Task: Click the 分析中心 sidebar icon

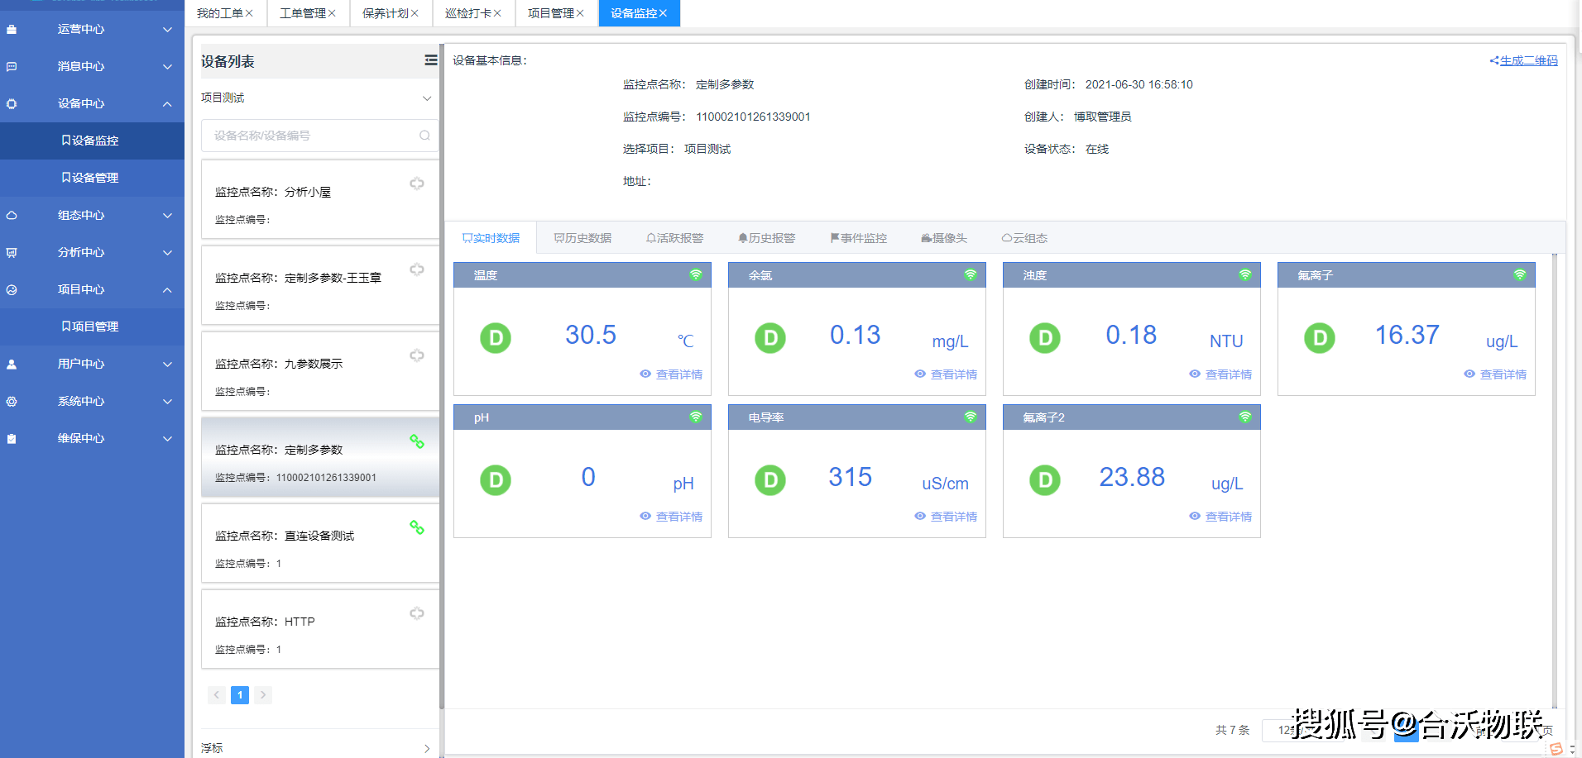Action: pyautogui.click(x=12, y=253)
